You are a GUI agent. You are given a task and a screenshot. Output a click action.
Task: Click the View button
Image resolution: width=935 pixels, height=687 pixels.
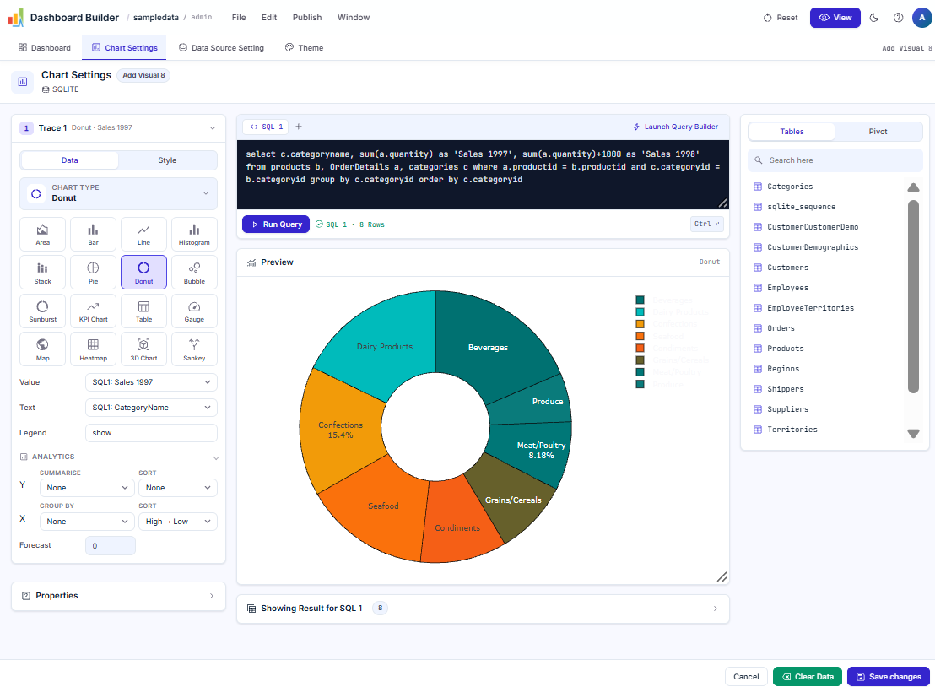click(x=835, y=17)
